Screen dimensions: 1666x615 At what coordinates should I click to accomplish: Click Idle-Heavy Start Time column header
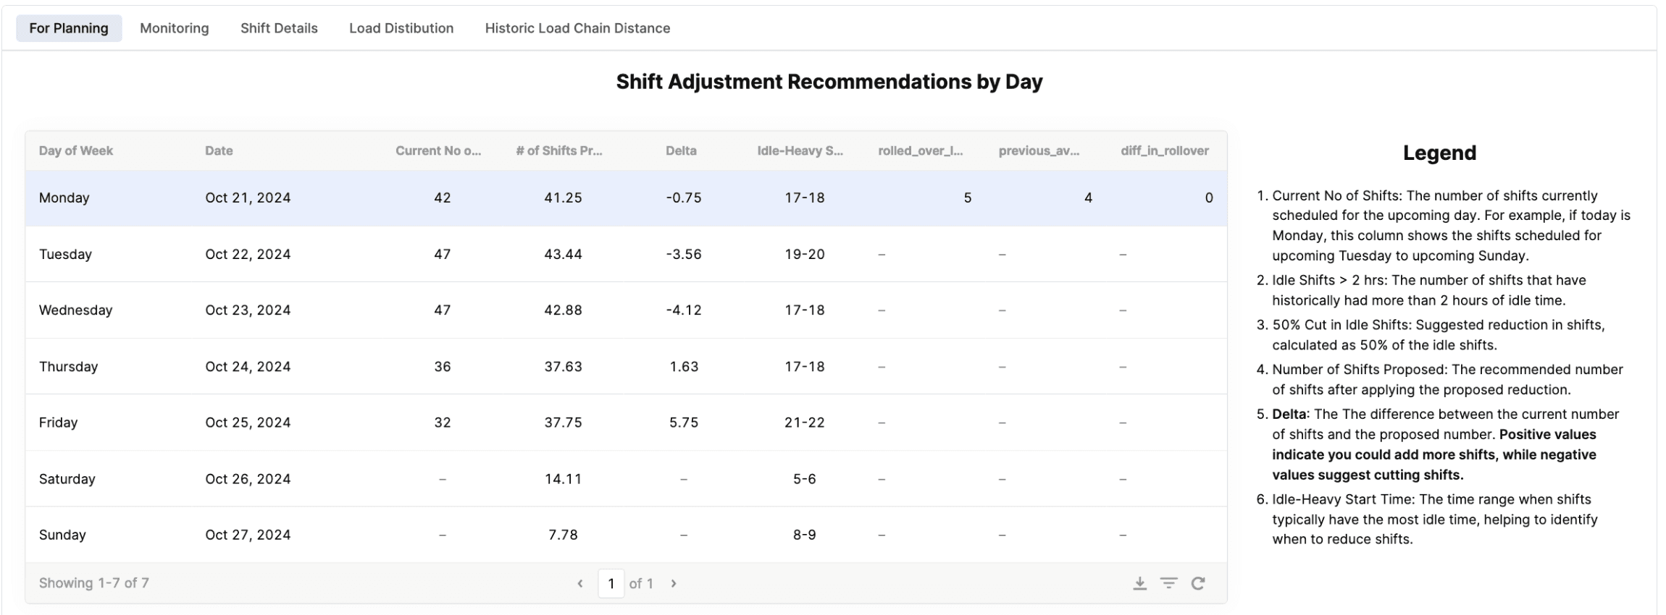[x=800, y=150]
